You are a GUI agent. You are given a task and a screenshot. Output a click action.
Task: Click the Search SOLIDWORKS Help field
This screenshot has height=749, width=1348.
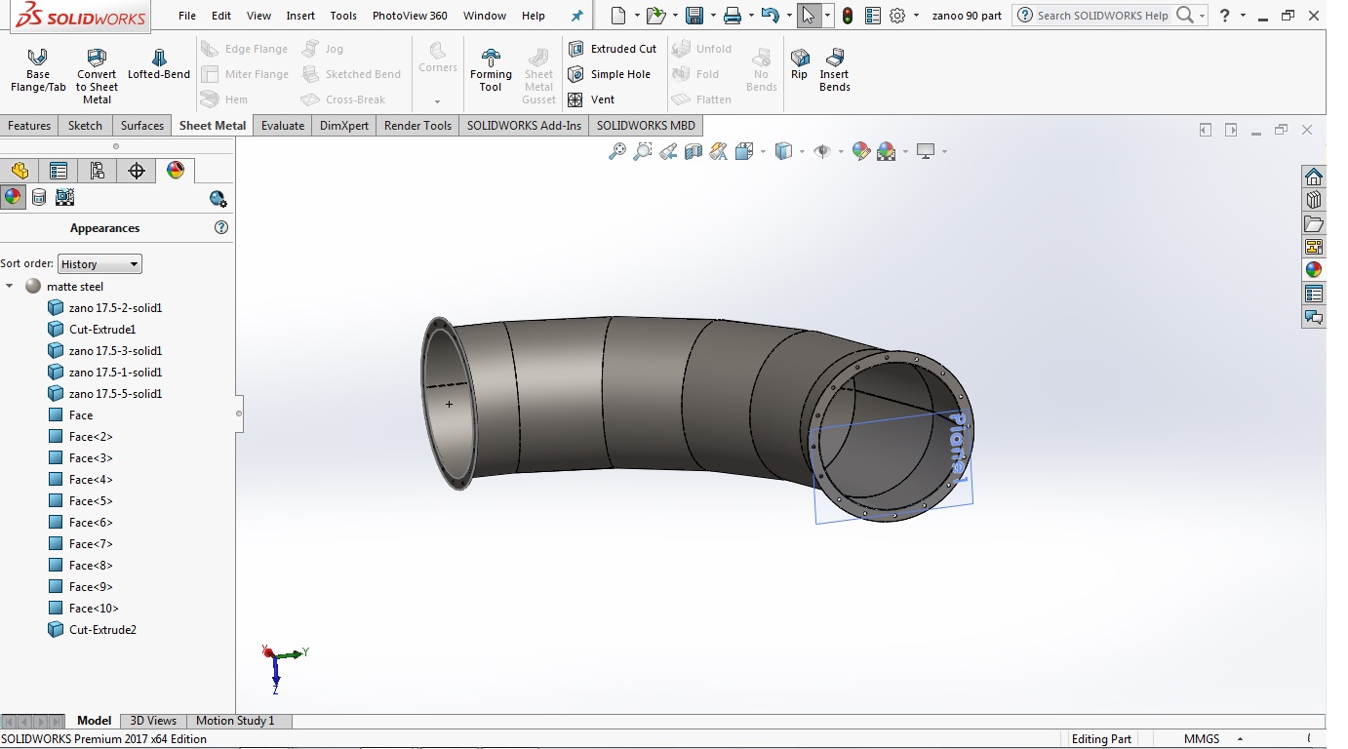[x=1104, y=16]
